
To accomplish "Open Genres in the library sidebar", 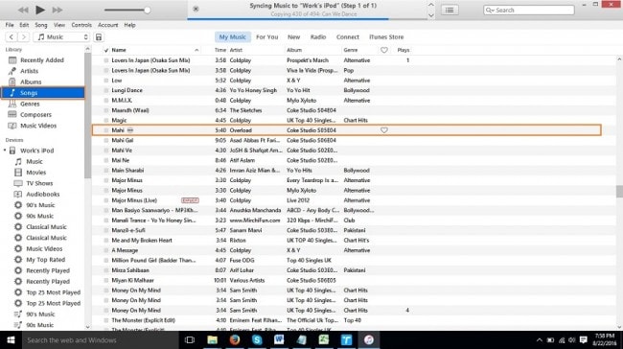I will 30,104.
